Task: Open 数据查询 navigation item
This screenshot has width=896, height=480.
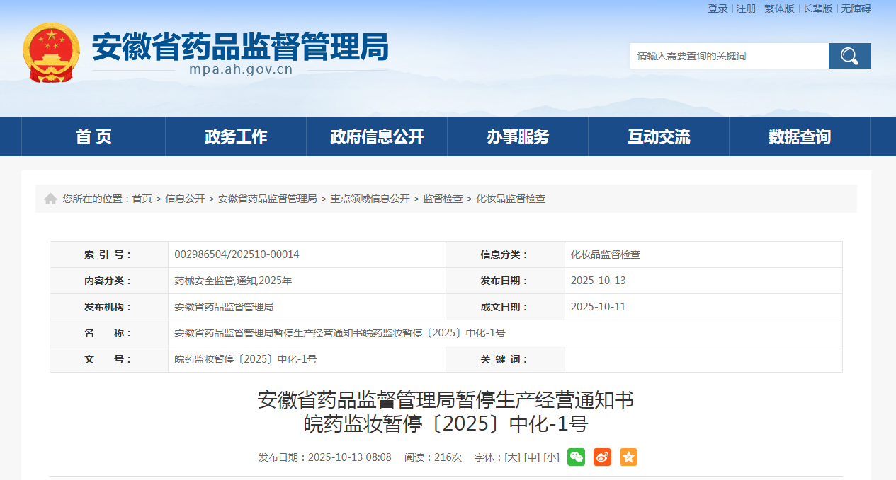Action: click(x=800, y=136)
